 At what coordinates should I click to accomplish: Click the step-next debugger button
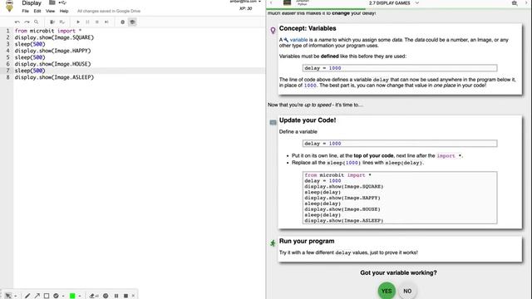[106, 22]
